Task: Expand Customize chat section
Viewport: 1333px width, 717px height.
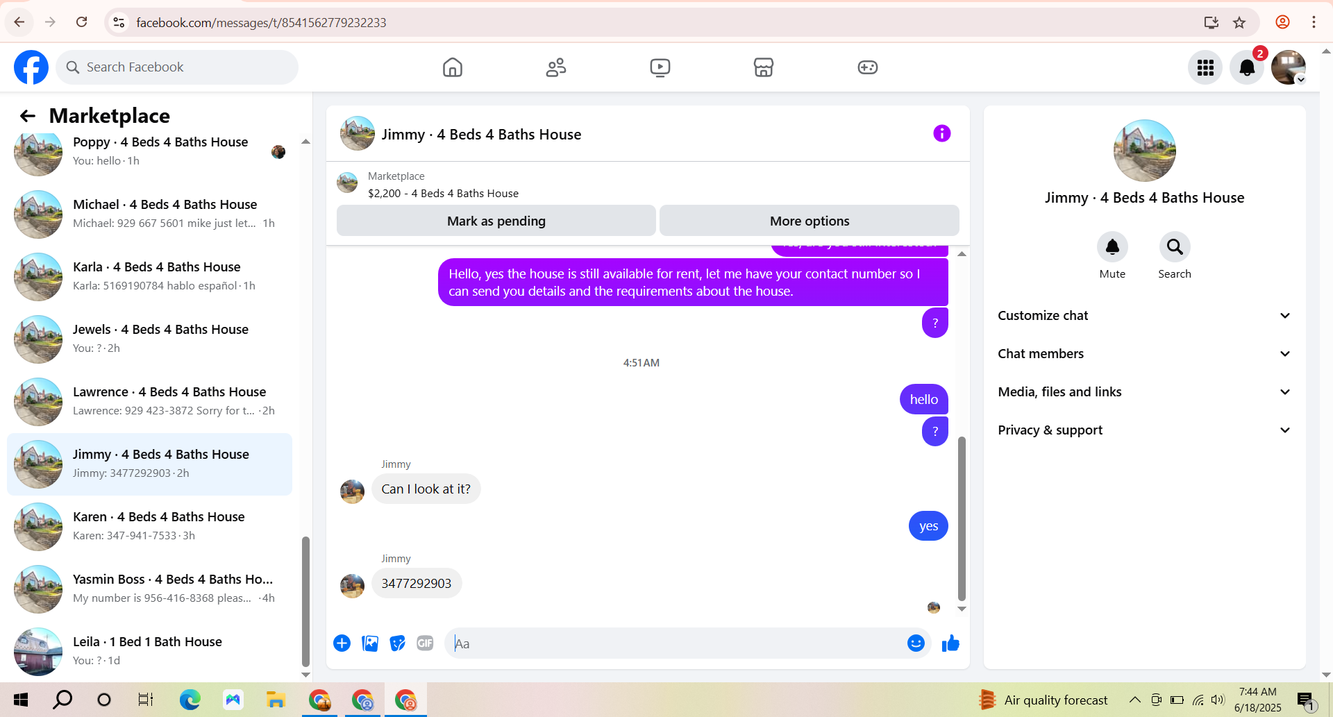Action: click(1144, 316)
